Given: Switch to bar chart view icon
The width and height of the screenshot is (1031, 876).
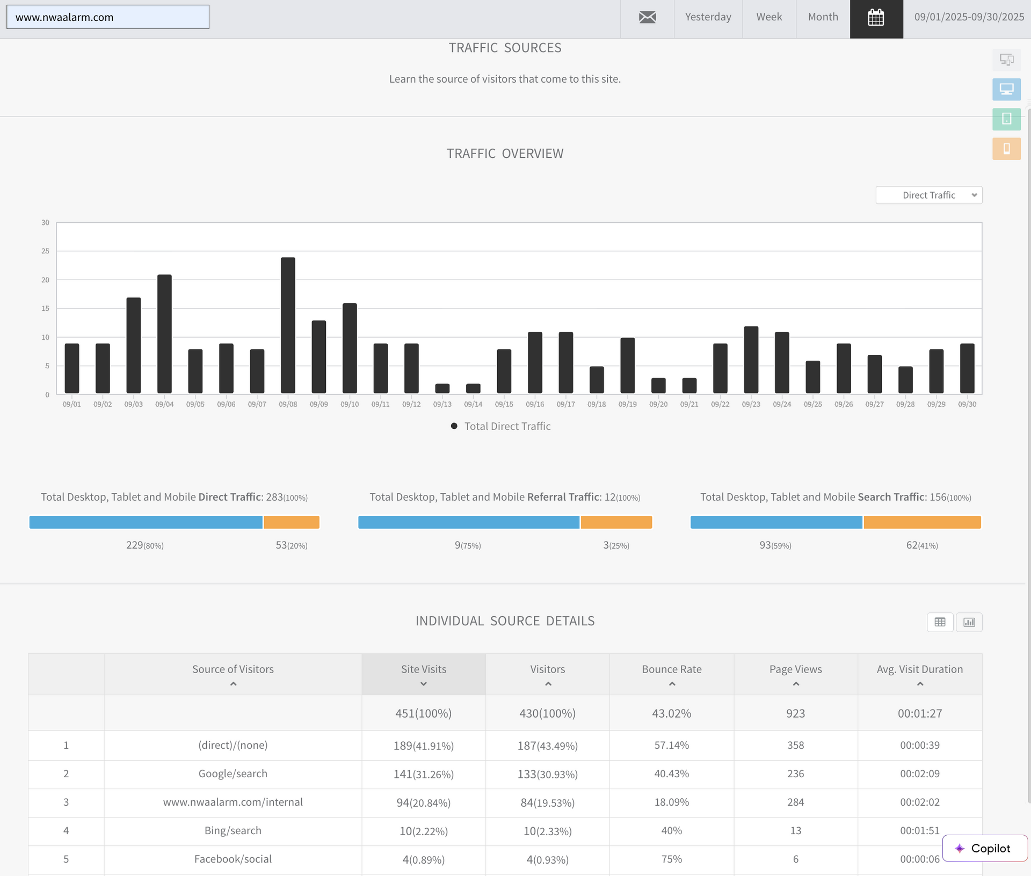Looking at the screenshot, I should [969, 622].
